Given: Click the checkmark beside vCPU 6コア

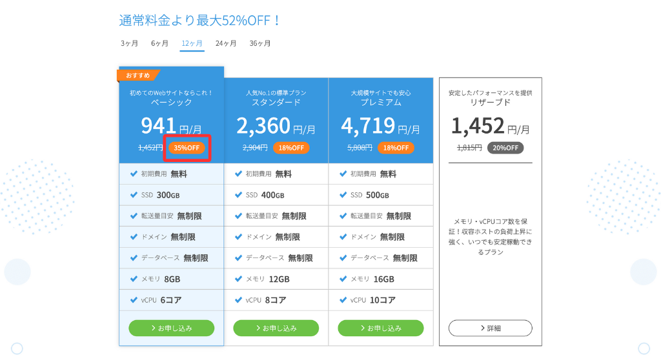Looking at the screenshot, I should tap(134, 299).
